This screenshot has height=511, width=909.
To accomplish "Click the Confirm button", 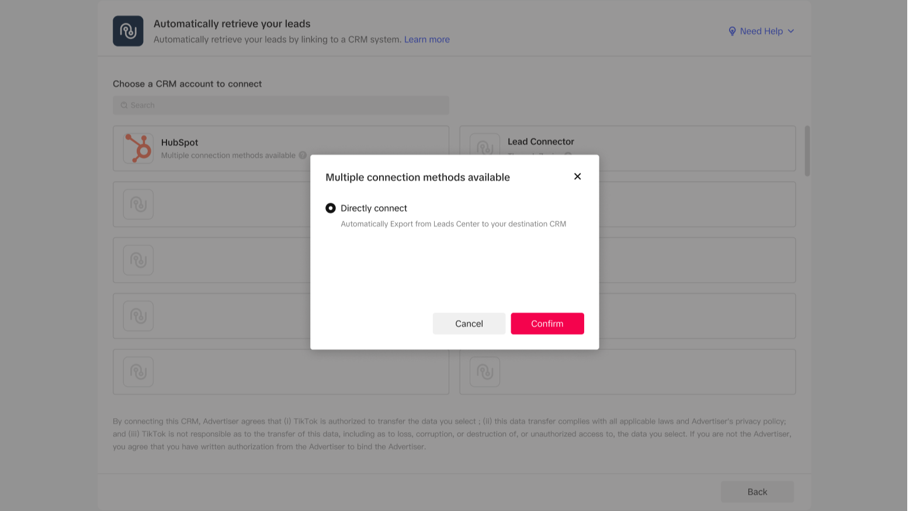I will (x=547, y=324).
